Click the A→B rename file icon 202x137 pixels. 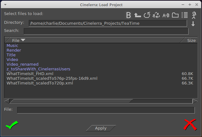[166, 15]
